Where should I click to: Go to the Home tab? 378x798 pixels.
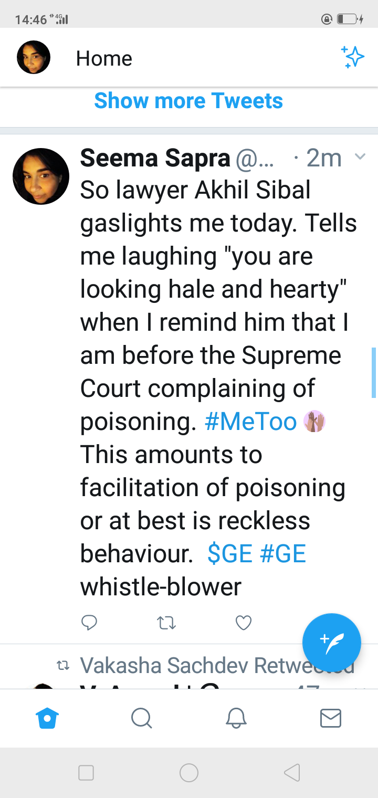(x=47, y=718)
